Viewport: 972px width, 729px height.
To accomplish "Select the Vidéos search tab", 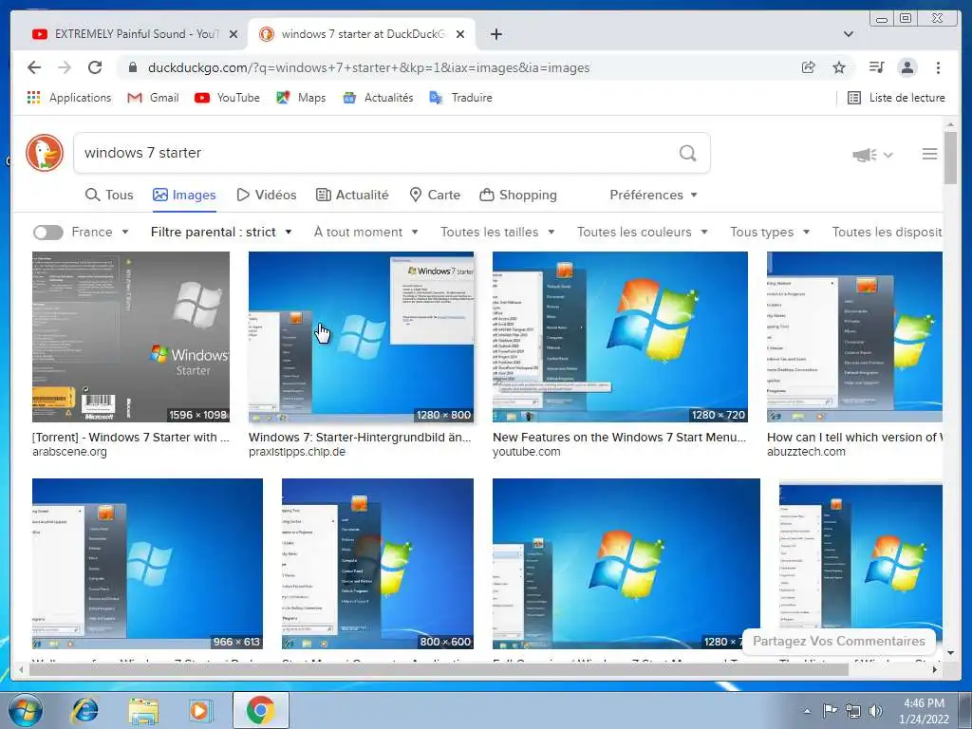I will (267, 195).
